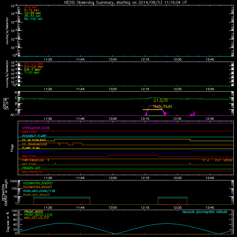Select the GAP_FLAG label
The width and height of the screenshot is (237, 237).
tap(29, 132)
